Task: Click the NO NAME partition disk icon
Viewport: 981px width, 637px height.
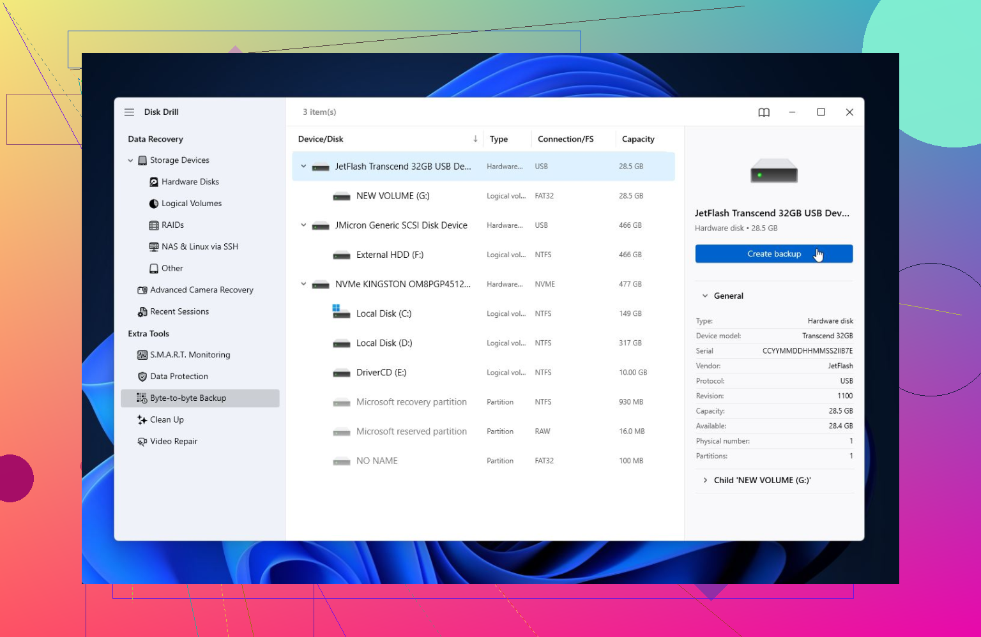Action: tap(342, 461)
